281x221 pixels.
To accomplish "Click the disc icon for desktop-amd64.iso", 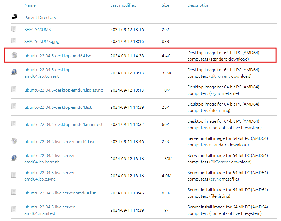I will pyautogui.click(x=14, y=55).
